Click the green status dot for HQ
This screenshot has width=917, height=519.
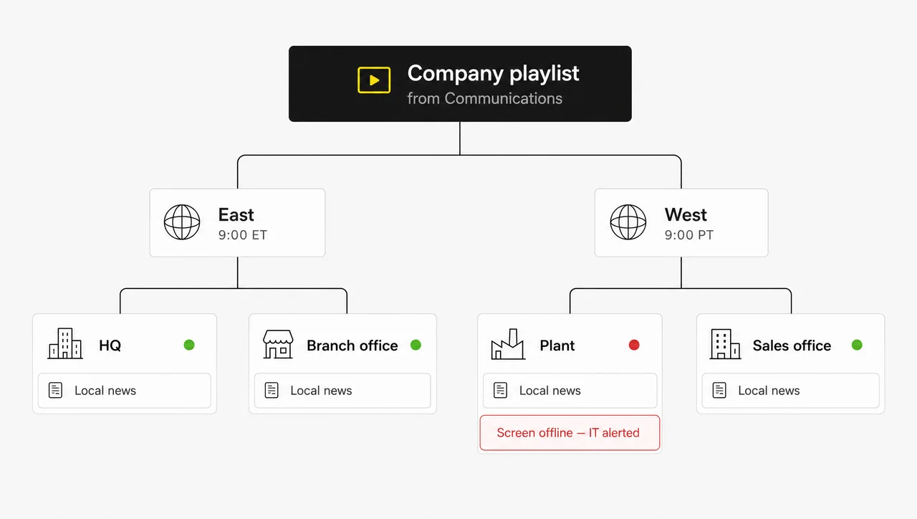[x=189, y=345]
